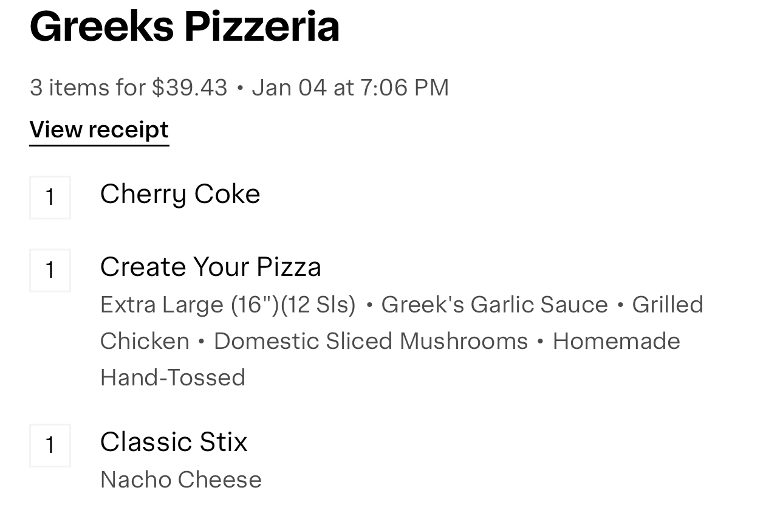Image resolution: width=780 pixels, height=510 pixels.
Task: Click the word Homemade in pizza details
Action: (616, 341)
